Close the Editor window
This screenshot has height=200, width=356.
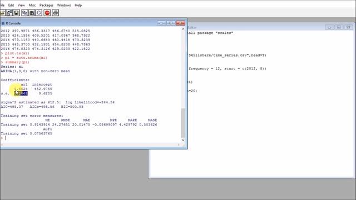point(348,27)
